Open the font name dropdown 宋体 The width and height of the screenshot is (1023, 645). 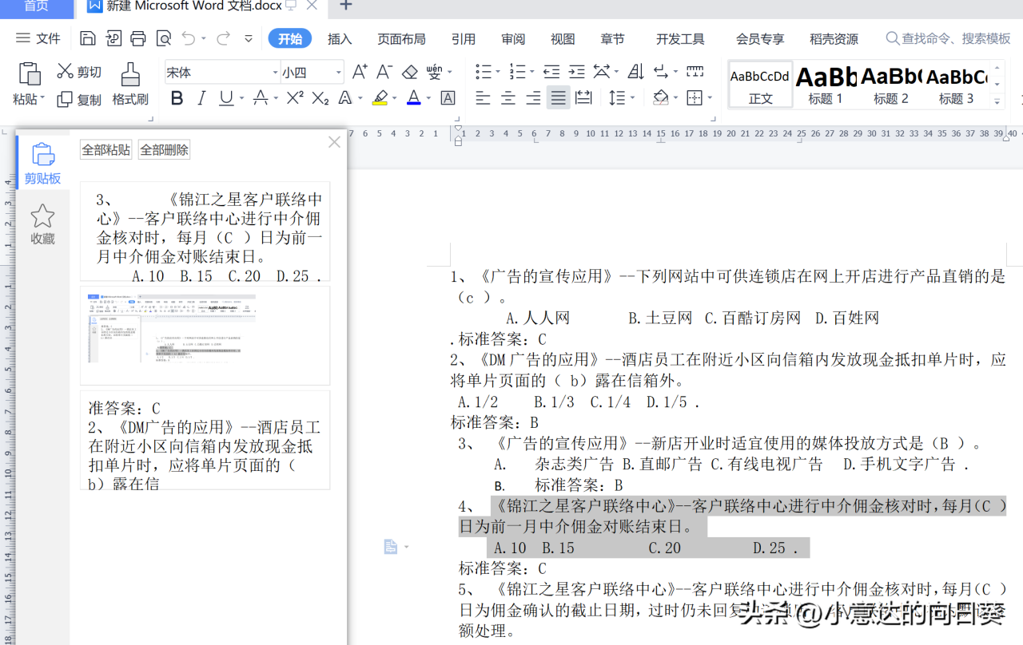coord(275,73)
